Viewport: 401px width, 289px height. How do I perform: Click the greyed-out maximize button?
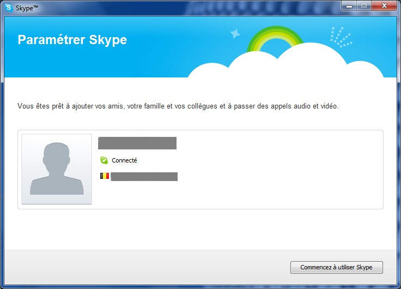[x=364, y=6]
